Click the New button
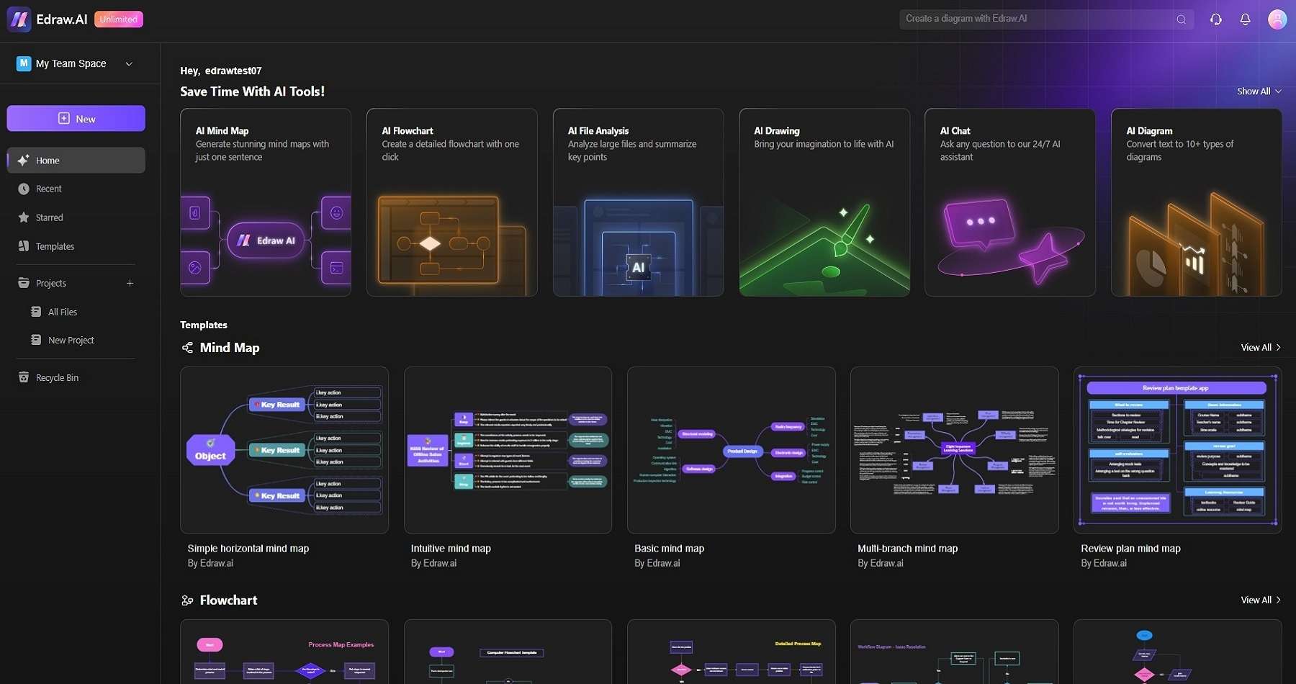Viewport: 1296px width, 684px height. pyautogui.click(x=76, y=119)
